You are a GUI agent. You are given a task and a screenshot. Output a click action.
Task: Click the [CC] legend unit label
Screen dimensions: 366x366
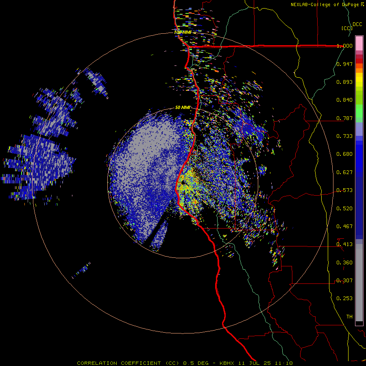click(x=347, y=28)
